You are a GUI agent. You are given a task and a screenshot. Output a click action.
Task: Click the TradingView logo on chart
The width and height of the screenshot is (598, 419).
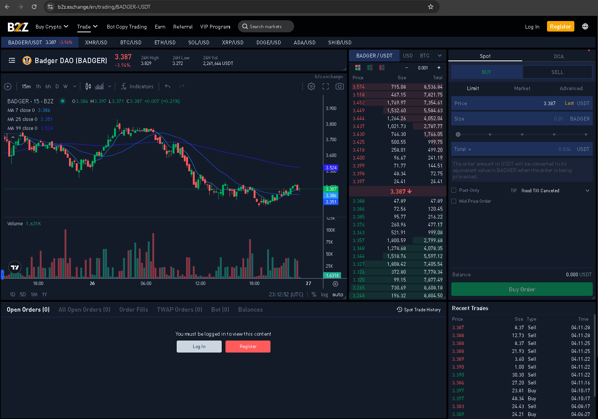[15, 268]
